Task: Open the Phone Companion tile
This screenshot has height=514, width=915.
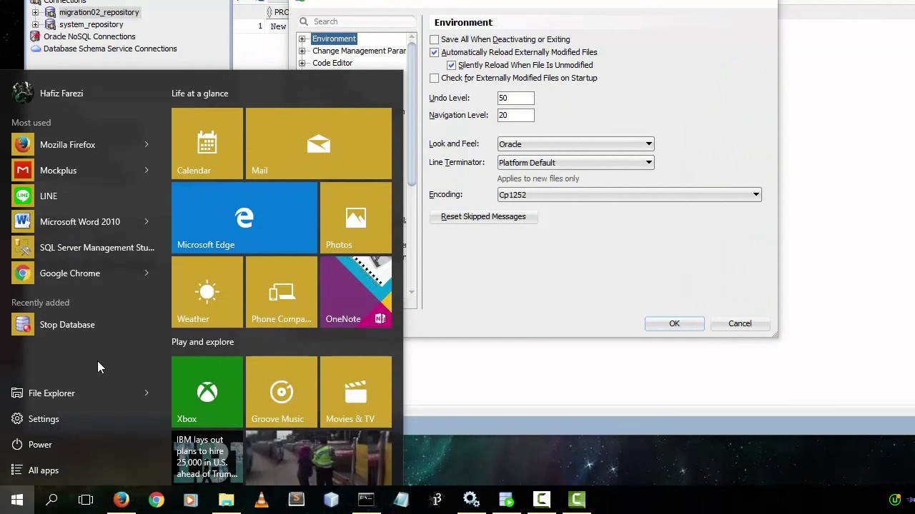Action: pyautogui.click(x=282, y=292)
